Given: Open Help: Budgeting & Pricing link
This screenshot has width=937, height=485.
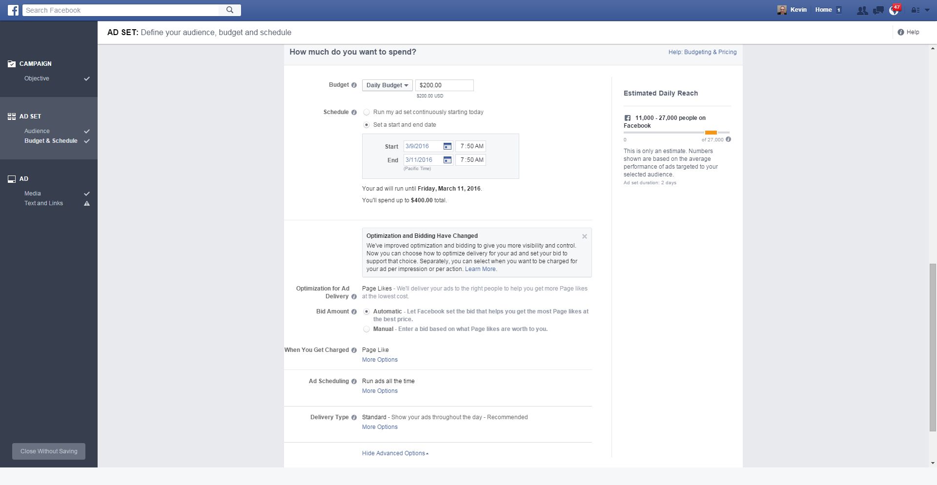Looking at the screenshot, I should (x=702, y=52).
